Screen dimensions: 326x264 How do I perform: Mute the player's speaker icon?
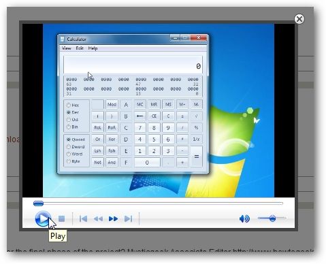point(244,218)
